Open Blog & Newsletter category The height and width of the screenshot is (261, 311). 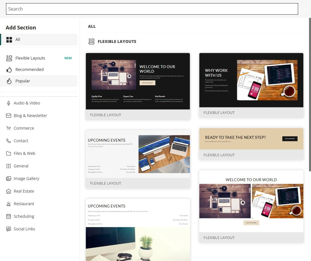tap(39, 116)
